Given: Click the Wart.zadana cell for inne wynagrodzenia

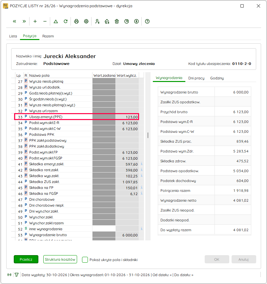Looking at the screenshot, I should coord(104,229).
